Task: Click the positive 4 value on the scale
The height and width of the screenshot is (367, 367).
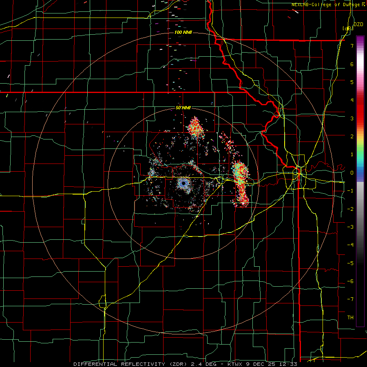Action: [352, 100]
